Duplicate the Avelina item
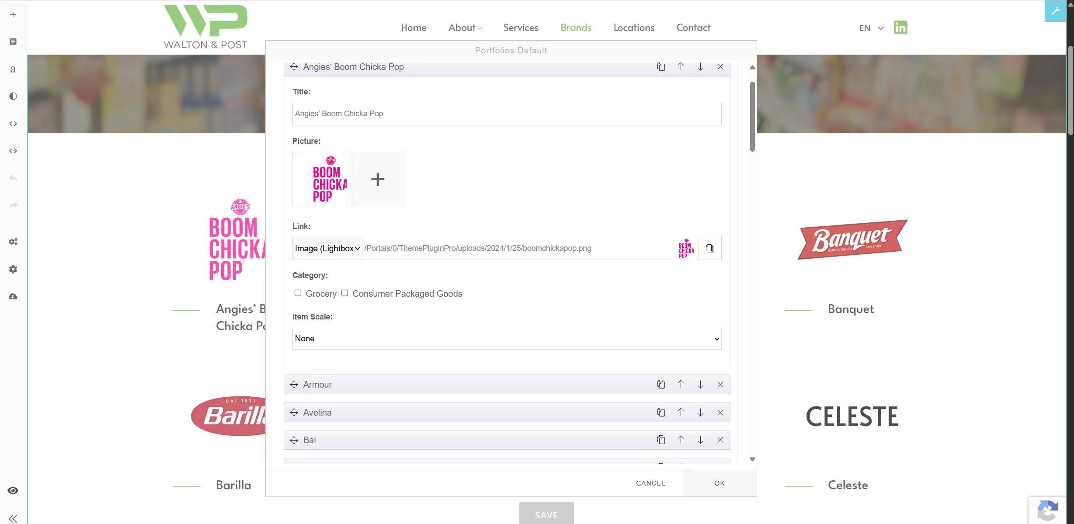 (661, 413)
